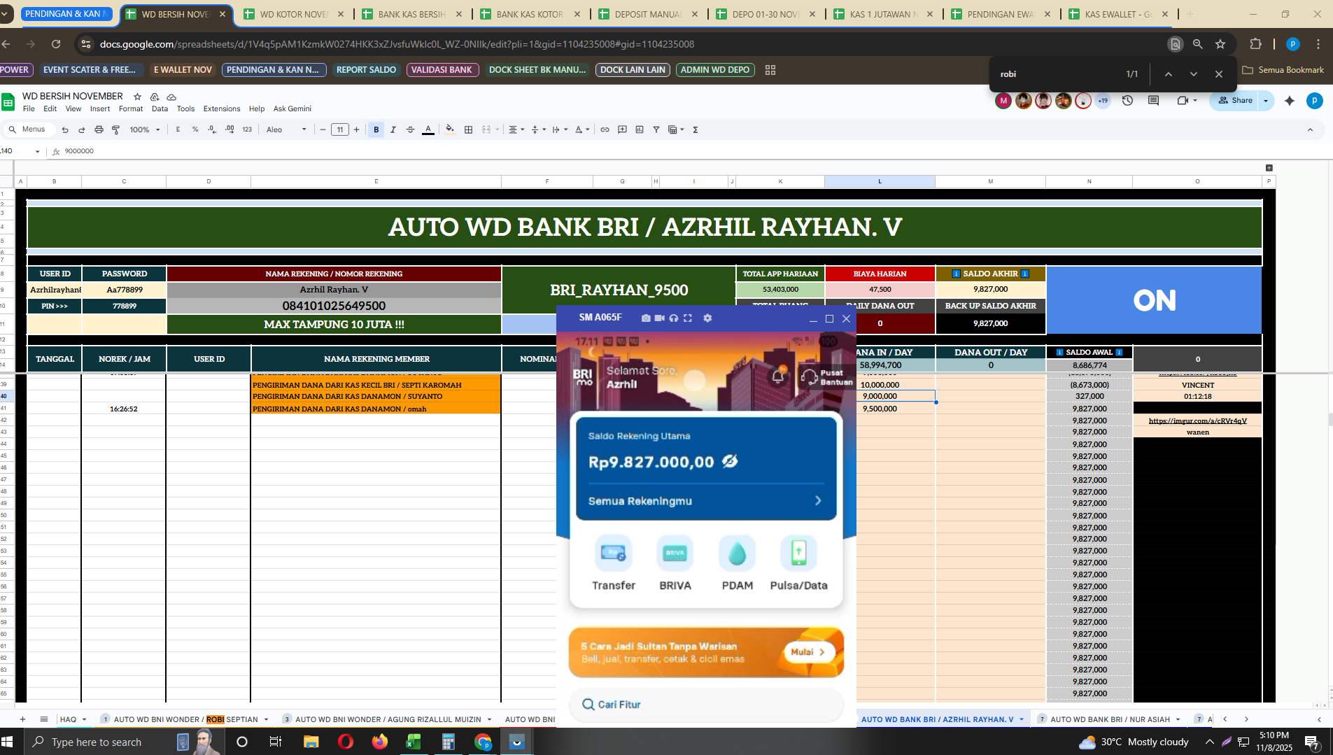This screenshot has width=1333, height=755.
Task: Click the redo icon in Sheets toolbar
Action: [x=81, y=129]
